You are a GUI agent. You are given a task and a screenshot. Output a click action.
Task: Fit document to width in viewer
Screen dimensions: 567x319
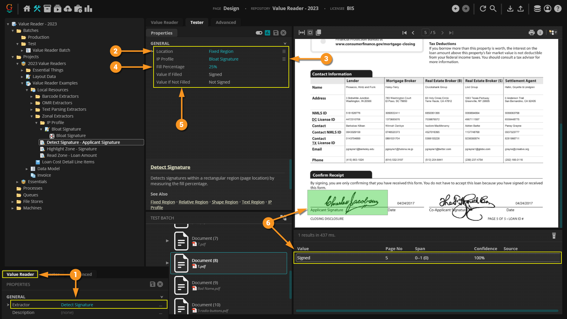point(302,32)
